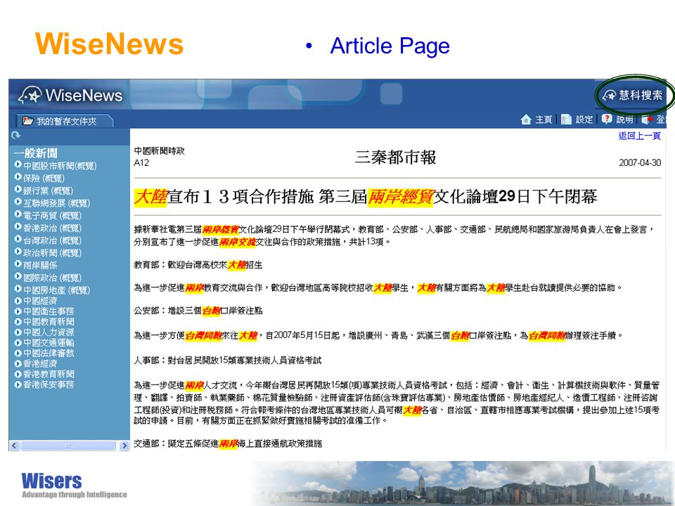Click the article date 2007-04-30
This screenshot has height=506, width=675.
point(640,162)
